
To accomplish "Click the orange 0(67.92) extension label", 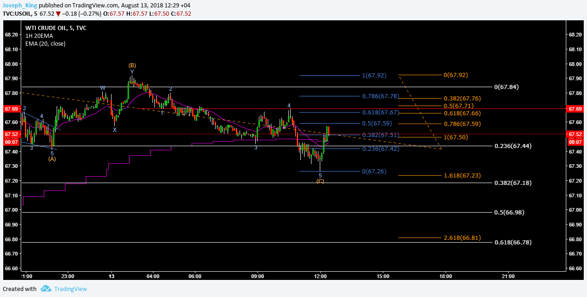I will click(456, 75).
